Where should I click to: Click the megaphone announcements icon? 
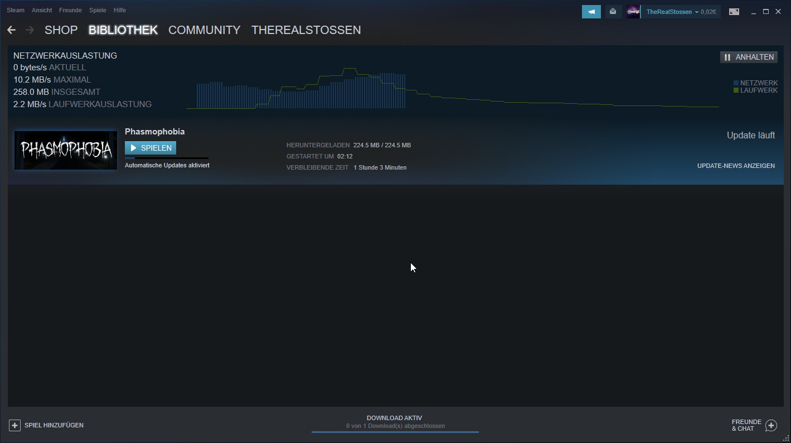591,12
